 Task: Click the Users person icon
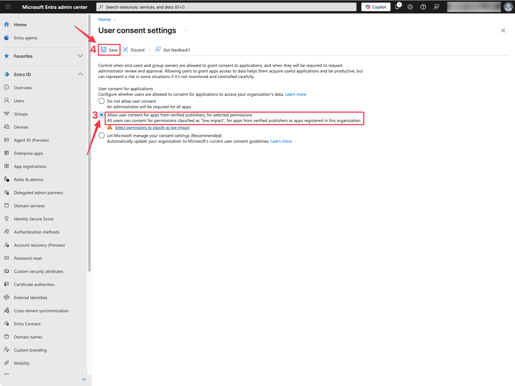point(7,100)
